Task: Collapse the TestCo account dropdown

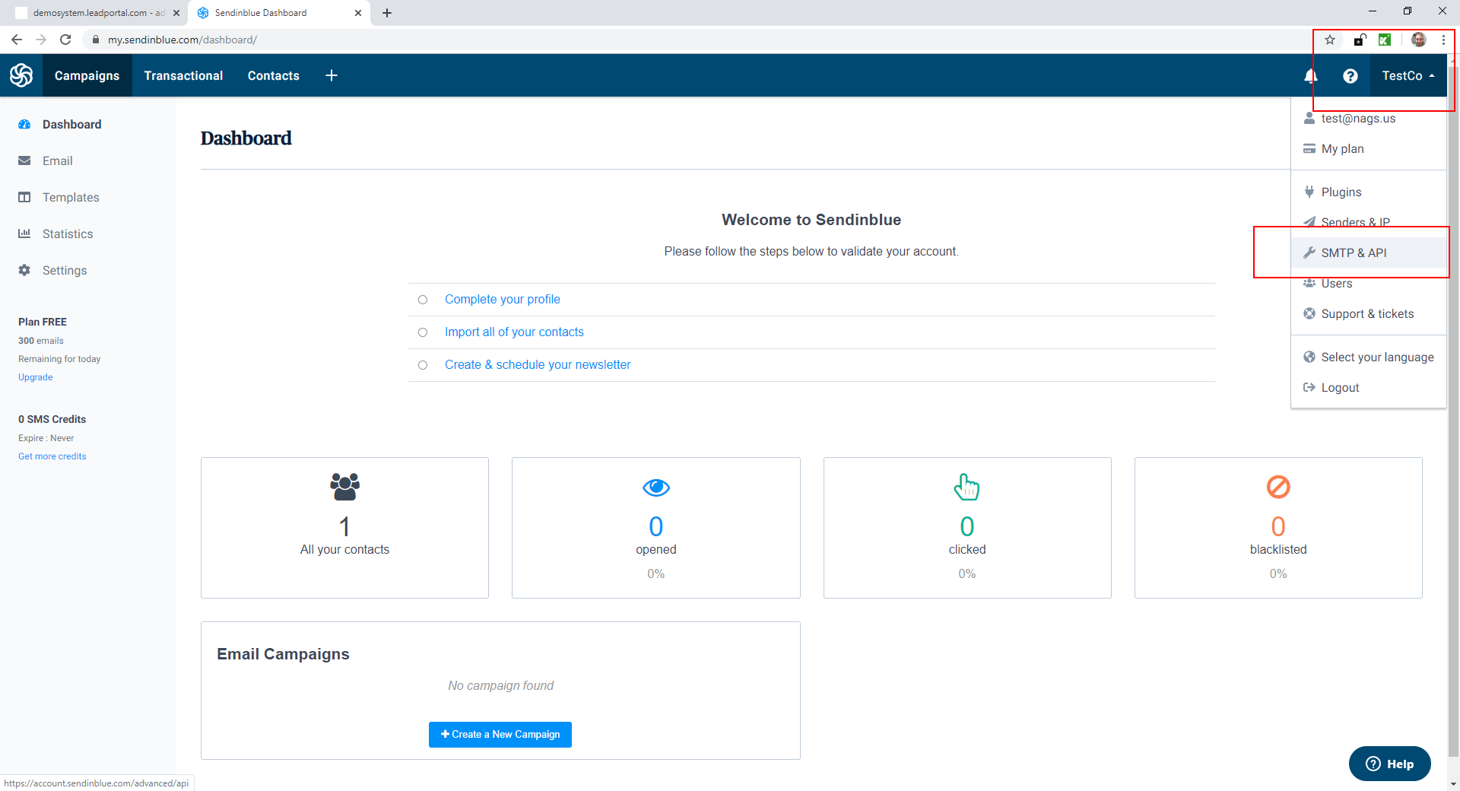Action: click(x=1408, y=76)
